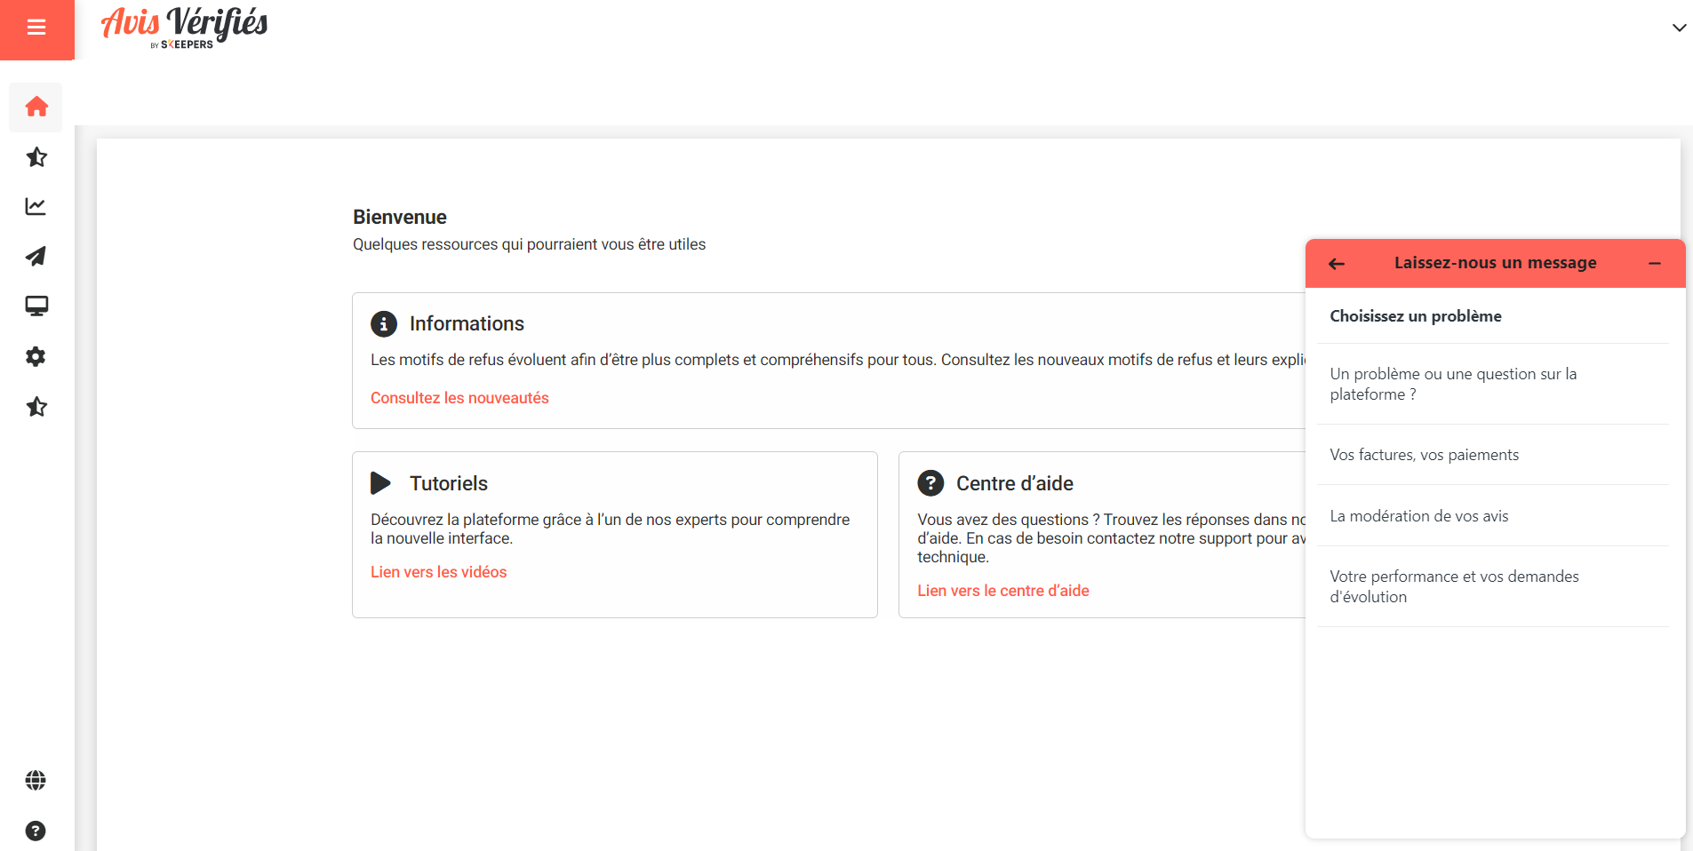Viewport: 1693px width, 851px height.
Task: Expand the top-right account chevron
Action: pos(1679,28)
